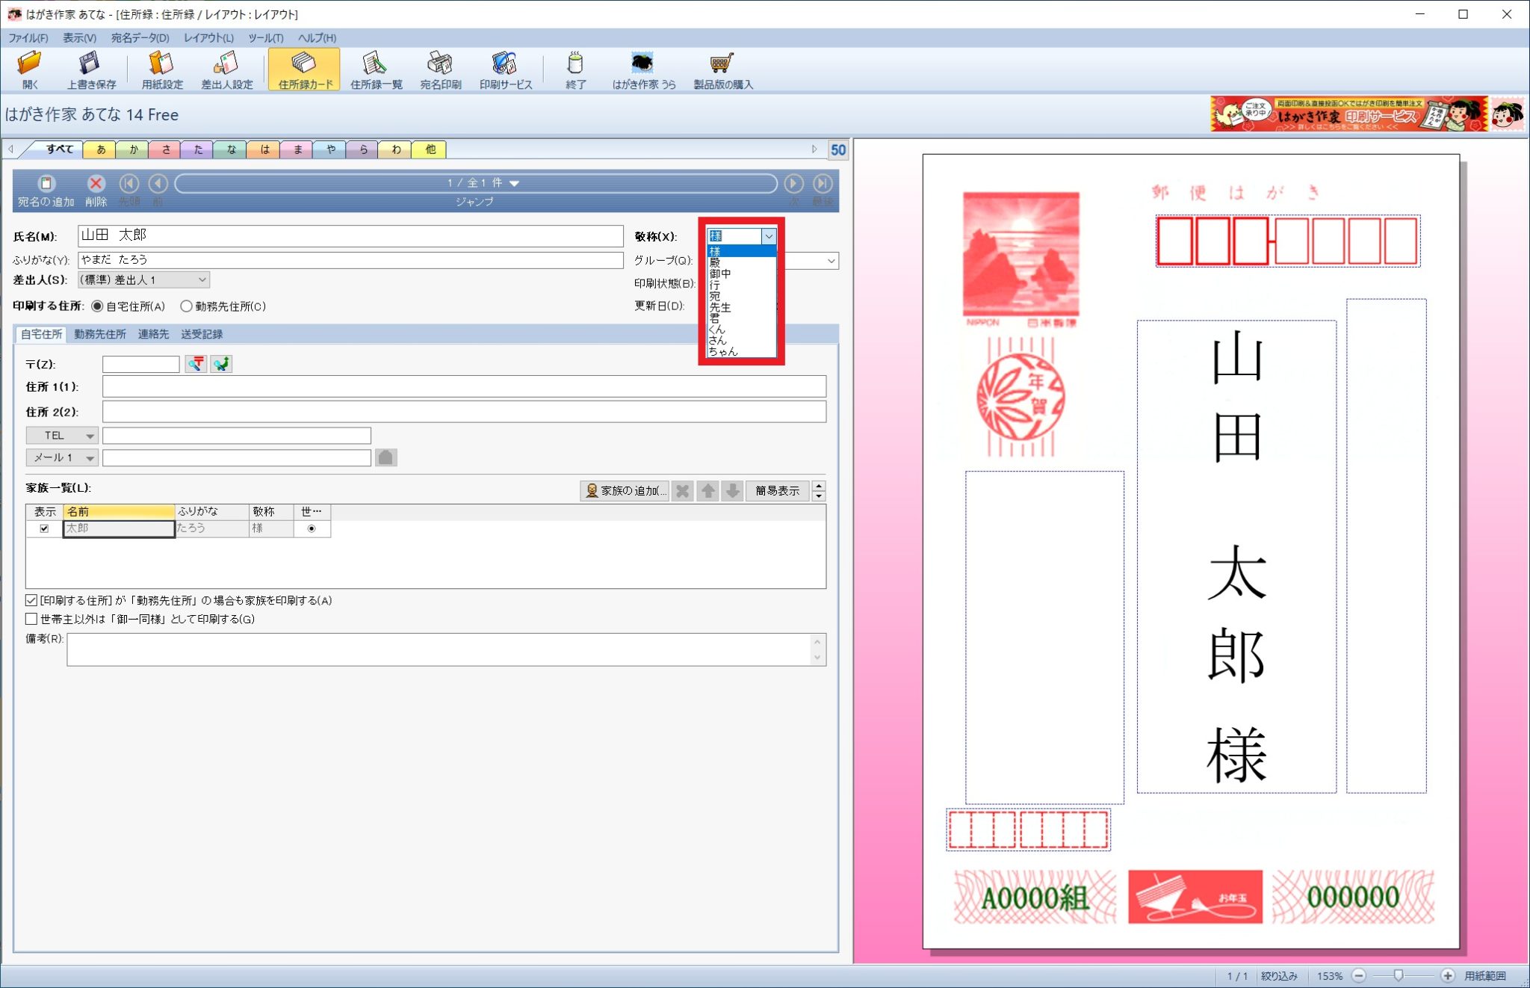Image resolution: width=1530 pixels, height=988 pixels.
Task: Click the 宛名の追加 add recipient icon
Action: (46, 184)
